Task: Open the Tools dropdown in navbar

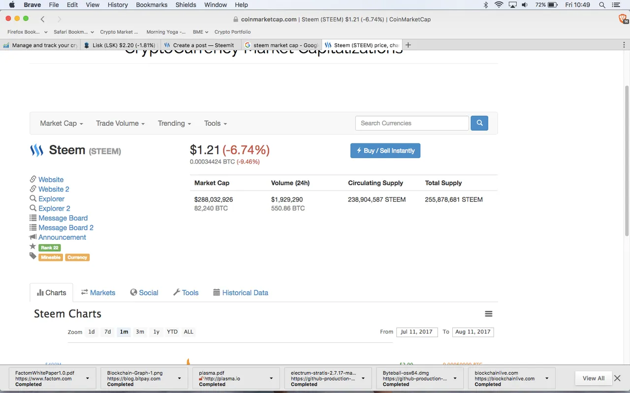Action: (x=216, y=123)
